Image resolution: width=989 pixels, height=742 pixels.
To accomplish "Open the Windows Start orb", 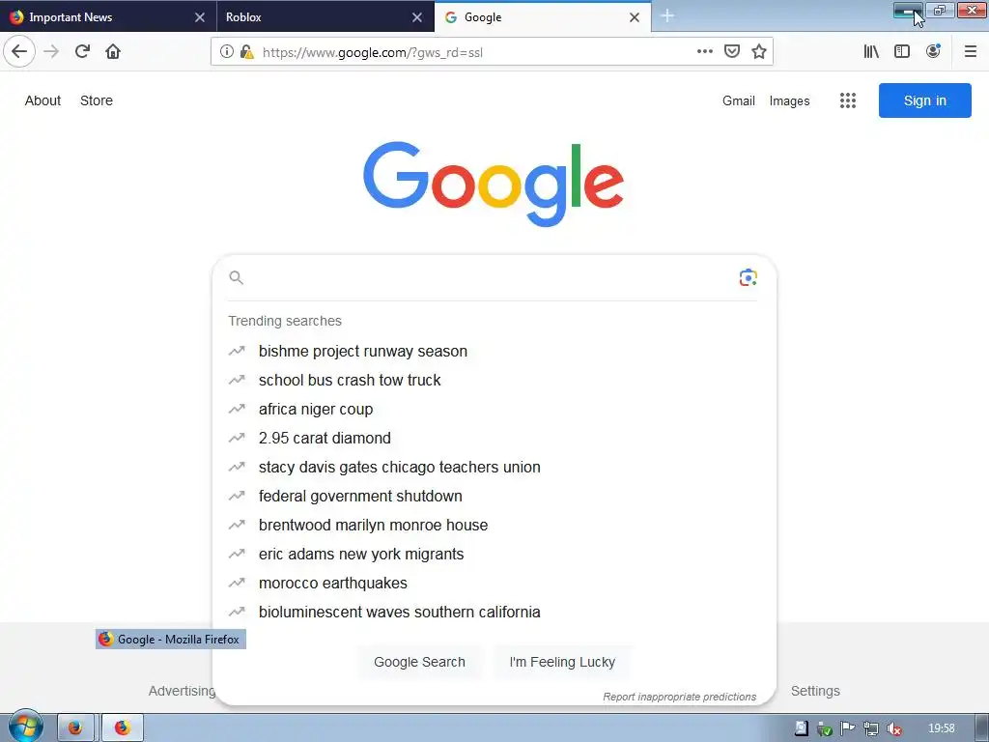I will [24, 728].
